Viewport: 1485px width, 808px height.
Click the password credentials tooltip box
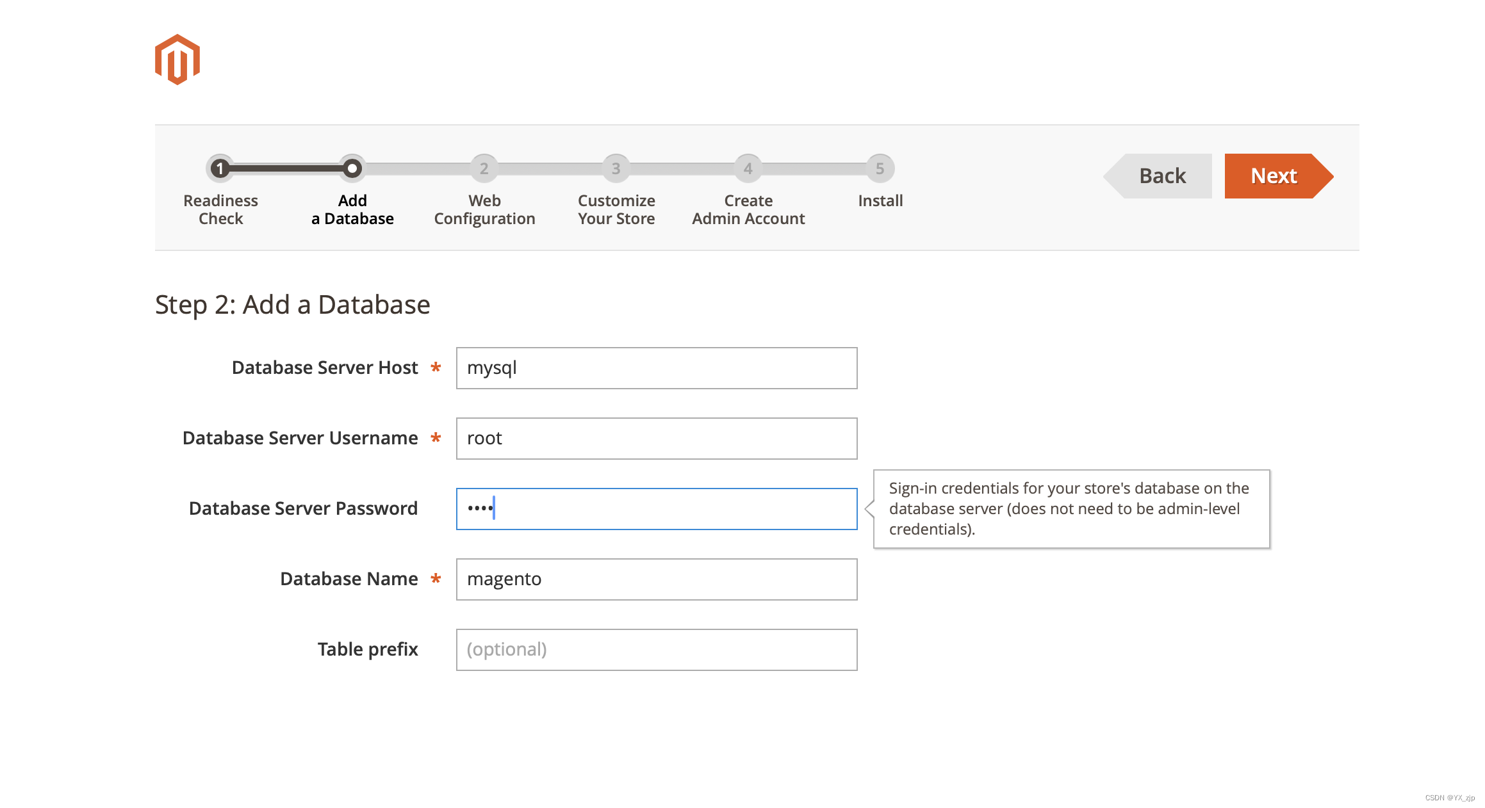coord(1071,509)
